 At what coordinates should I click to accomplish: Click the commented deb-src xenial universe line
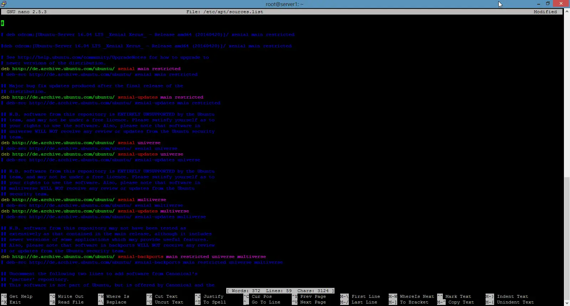coord(89,148)
